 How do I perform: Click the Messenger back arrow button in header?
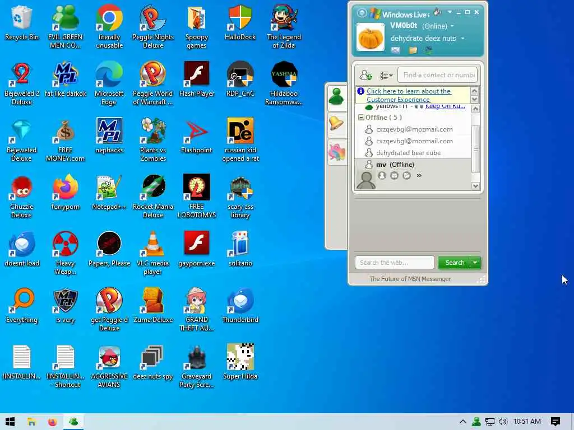click(x=362, y=13)
